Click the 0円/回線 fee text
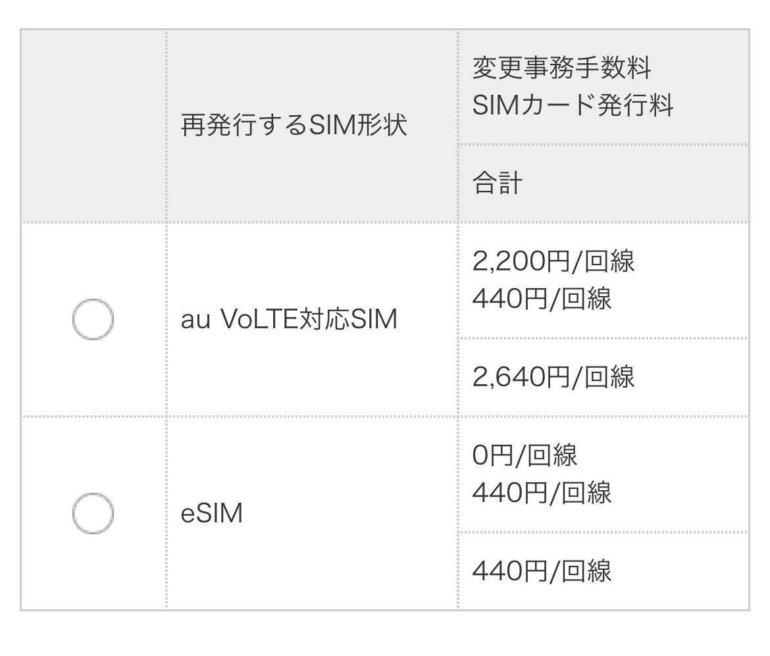 525,455
